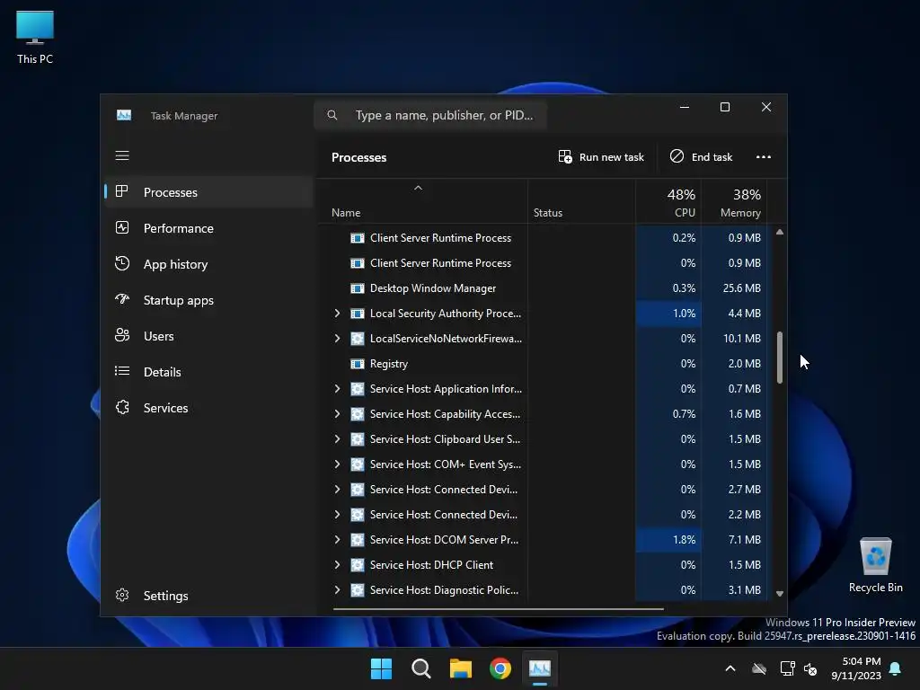Image resolution: width=920 pixels, height=690 pixels.
Task: Click the search magnifier icon in Task Manager
Action: 332,115
